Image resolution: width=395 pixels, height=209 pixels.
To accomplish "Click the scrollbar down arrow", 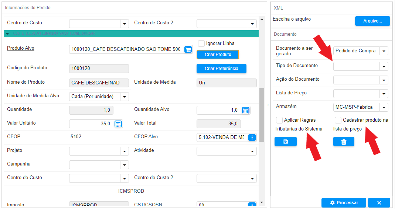I will coord(262,202).
